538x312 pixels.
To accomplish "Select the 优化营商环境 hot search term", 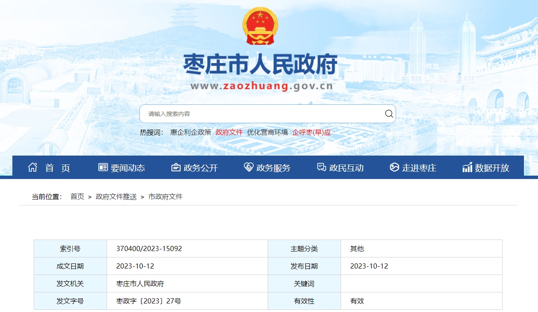I will click(267, 132).
